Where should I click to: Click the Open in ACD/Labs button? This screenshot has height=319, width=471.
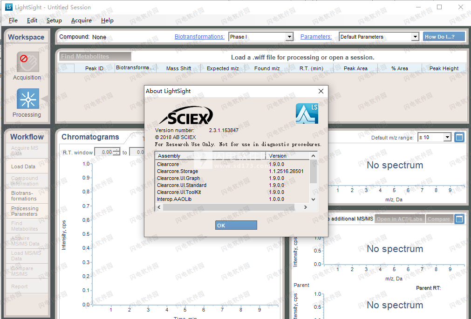click(x=400, y=219)
